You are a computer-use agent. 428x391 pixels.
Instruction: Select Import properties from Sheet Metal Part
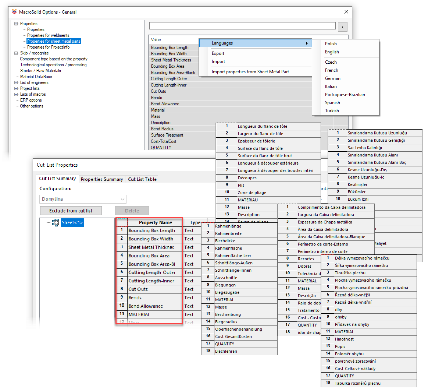250,72
